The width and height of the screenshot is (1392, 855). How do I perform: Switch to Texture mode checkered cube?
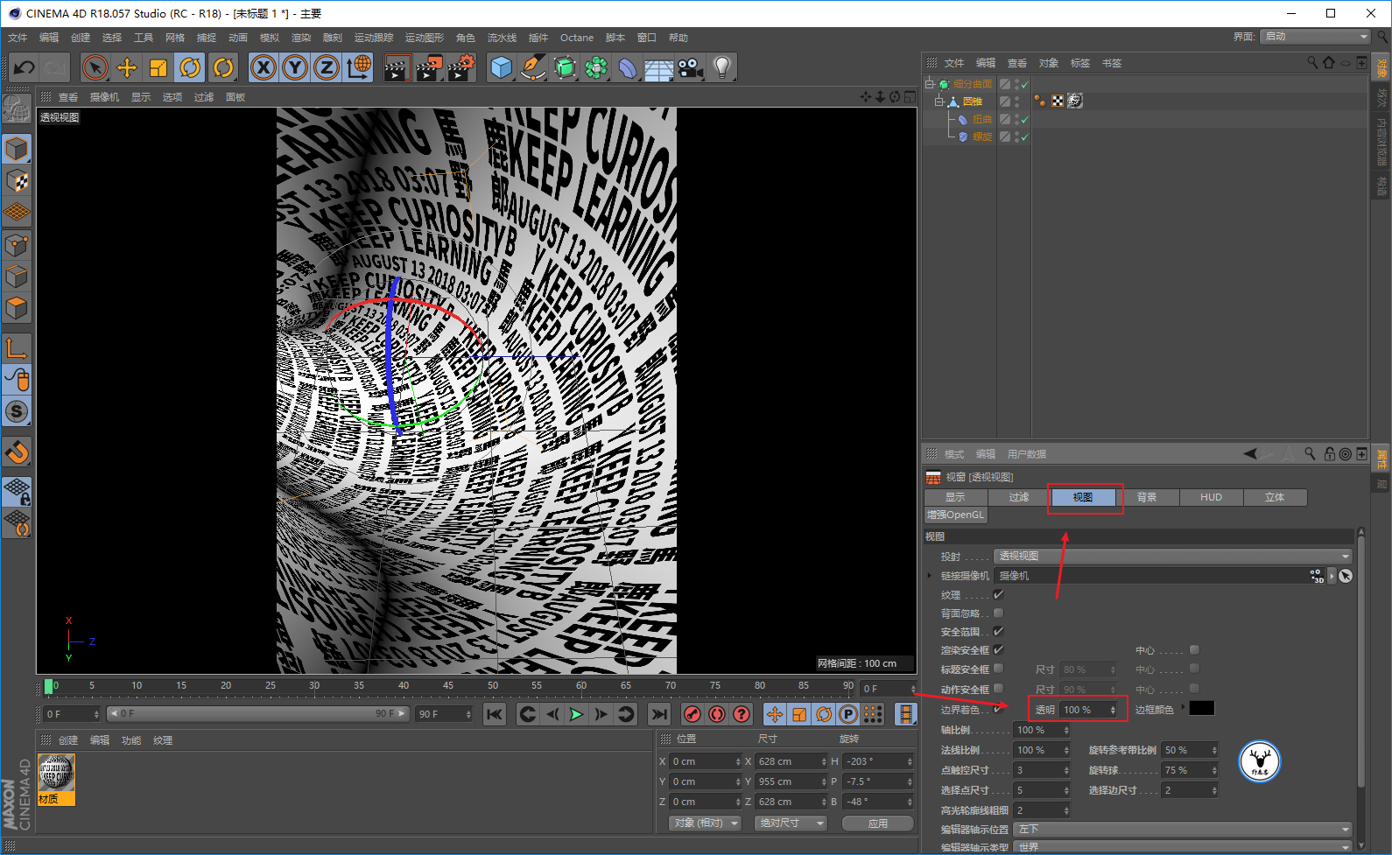click(x=17, y=181)
